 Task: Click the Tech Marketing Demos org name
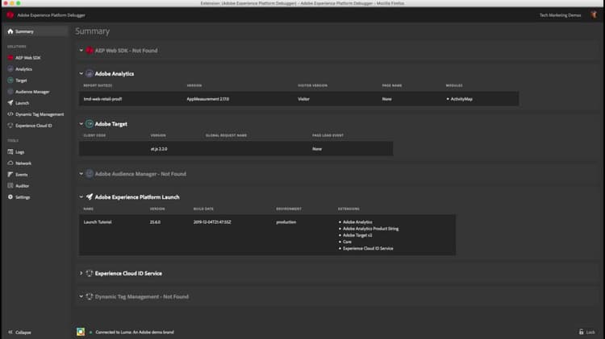[x=560, y=15]
